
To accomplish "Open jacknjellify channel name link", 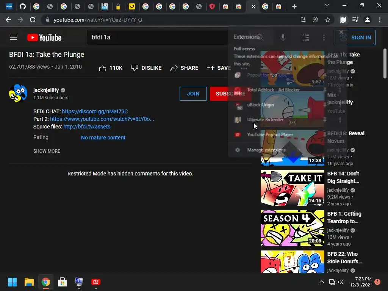I will 46,90.
